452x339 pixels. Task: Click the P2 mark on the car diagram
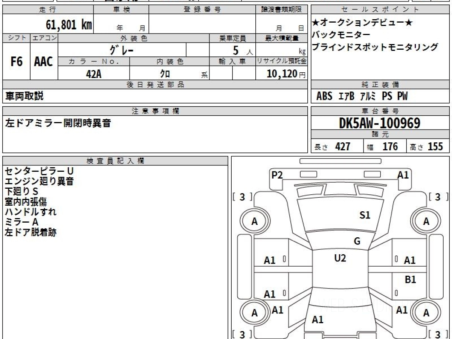click(x=277, y=175)
